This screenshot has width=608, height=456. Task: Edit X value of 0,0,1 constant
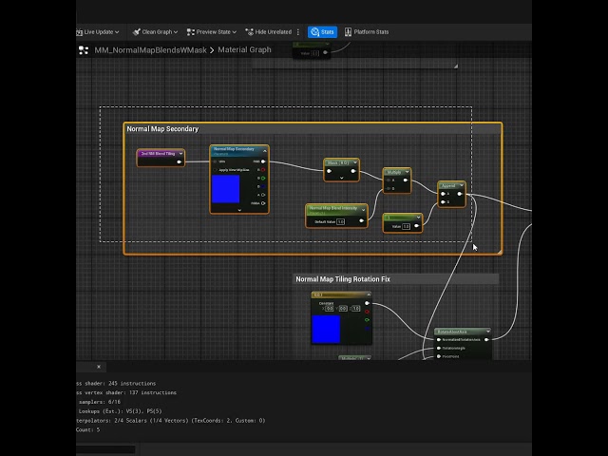tap(330, 309)
